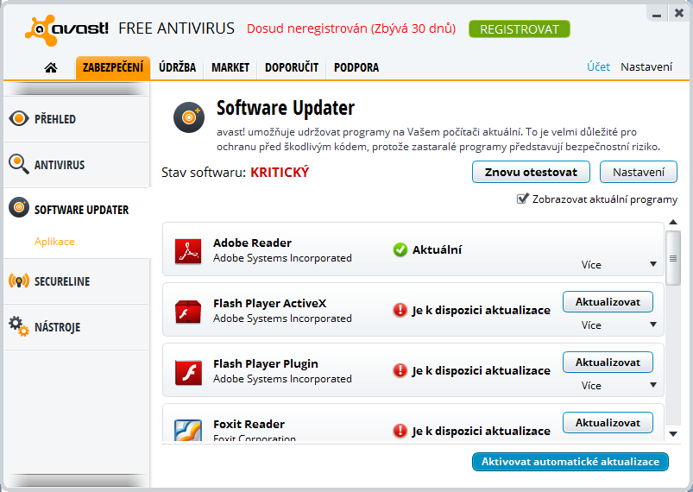Viewport: 693px width, 492px height.
Task: Click the Přehled eye icon
Action: (x=19, y=118)
